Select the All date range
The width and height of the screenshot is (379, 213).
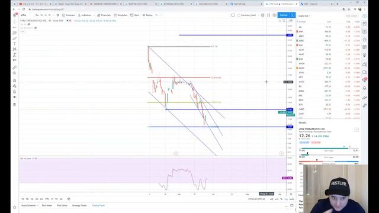point(61,199)
